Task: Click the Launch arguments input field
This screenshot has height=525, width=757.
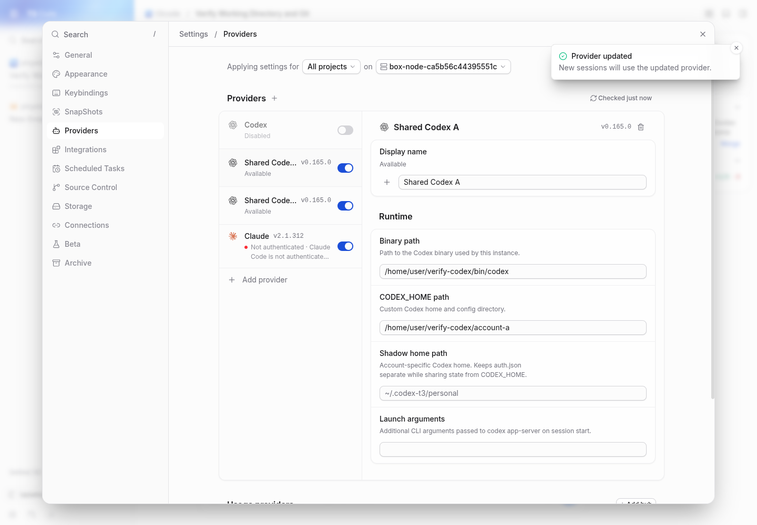Action: tap(513, 449)
